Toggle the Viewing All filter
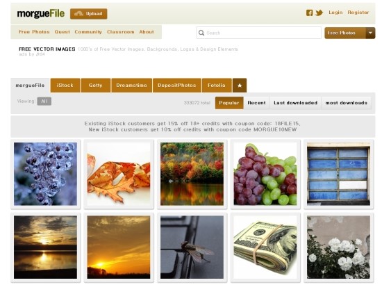382x285 pixels. tap(44, 101)
